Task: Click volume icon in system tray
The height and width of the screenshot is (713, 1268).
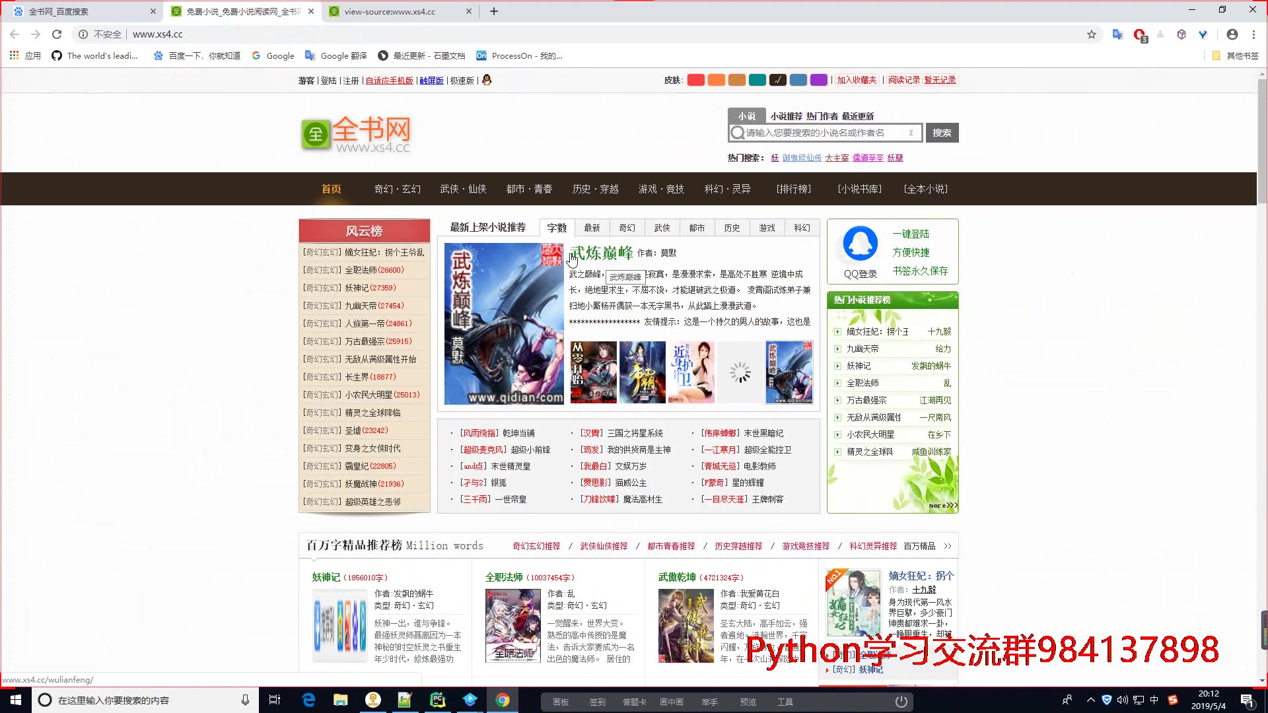Action: click(x=1122, y=700)
